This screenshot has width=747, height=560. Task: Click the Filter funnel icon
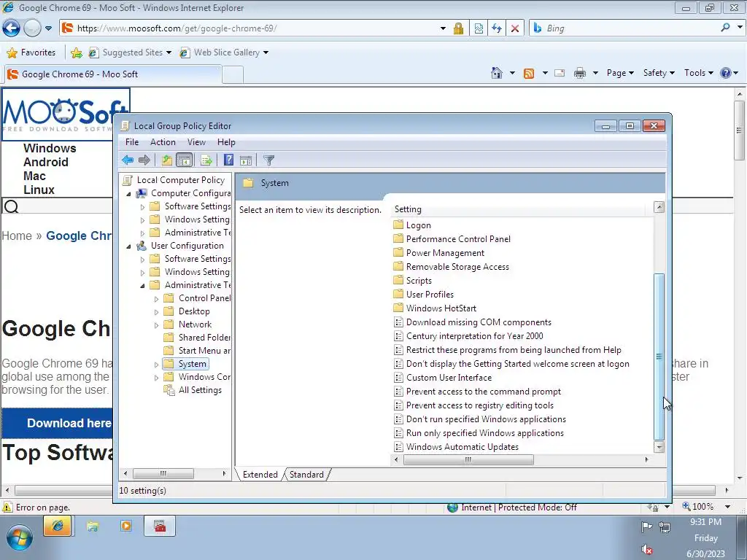268,160
